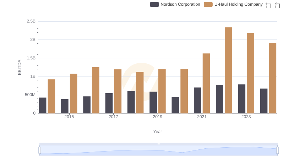Grab the left handle of zoom slider
The image size is (284, 164).
(x=40, y=150)
